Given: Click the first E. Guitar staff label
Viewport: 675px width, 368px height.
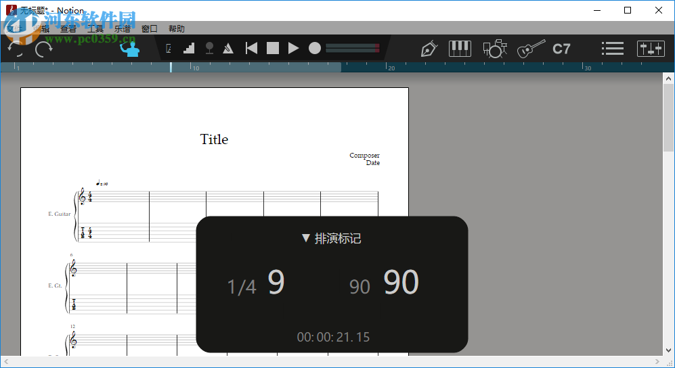Looking at the screenshot, I should [x=60, y=214].
